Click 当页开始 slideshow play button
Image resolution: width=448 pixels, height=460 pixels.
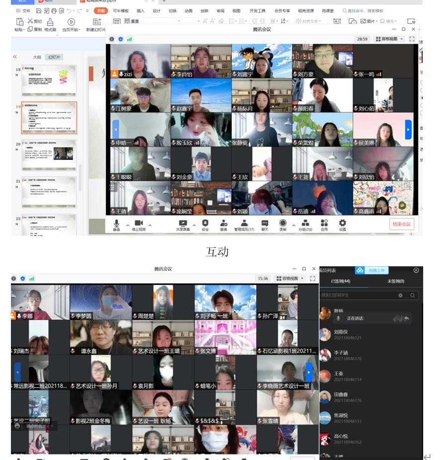pos(71,24)
